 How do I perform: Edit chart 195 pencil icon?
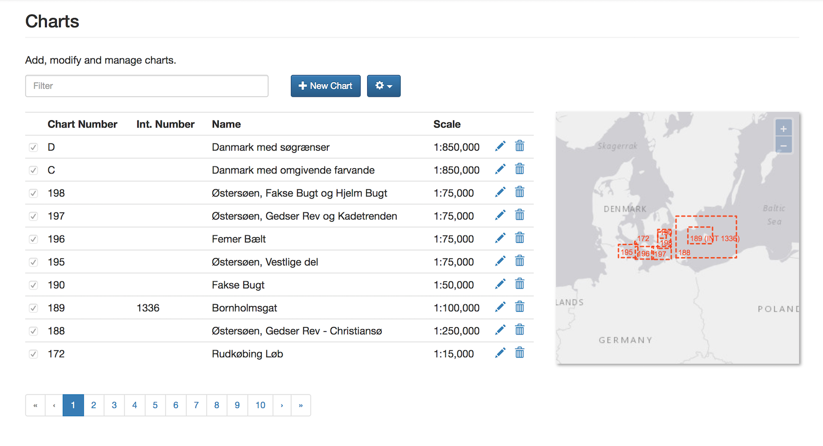pos(500,261)
